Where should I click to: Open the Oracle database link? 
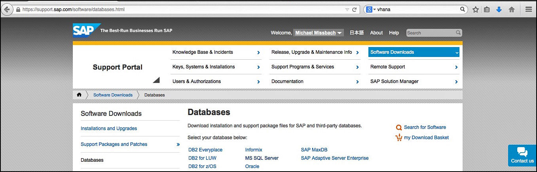point(252,166)
